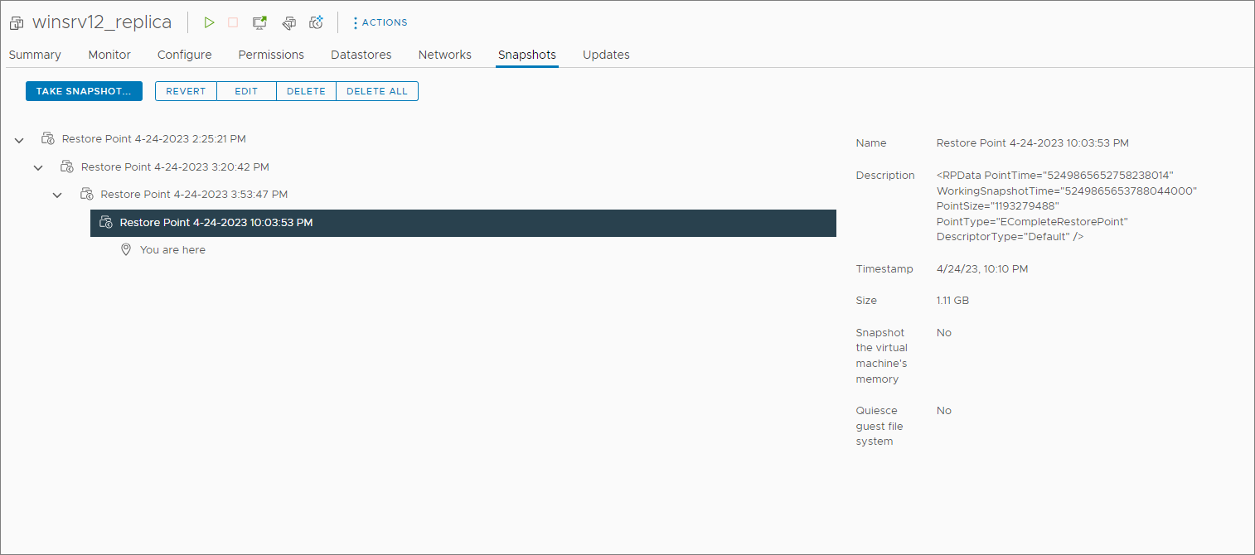Select Restore Point 4-24-2023 3:20:42 PM
The height and width of the screenshot is (555, 1255).
pos(175,166)
